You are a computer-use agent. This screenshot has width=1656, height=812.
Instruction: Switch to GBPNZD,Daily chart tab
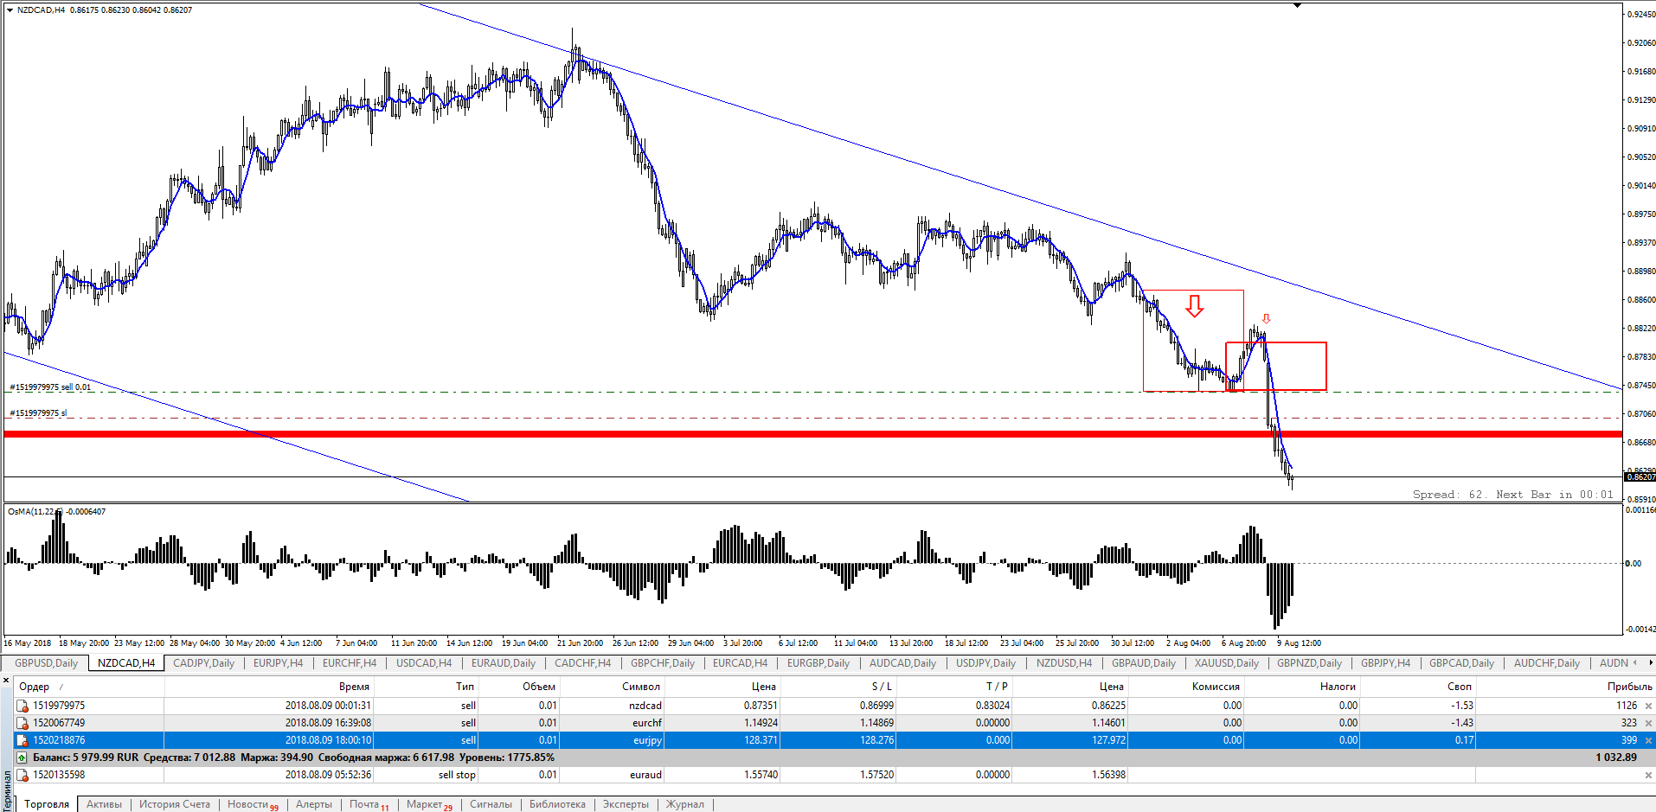(1309, 663)
